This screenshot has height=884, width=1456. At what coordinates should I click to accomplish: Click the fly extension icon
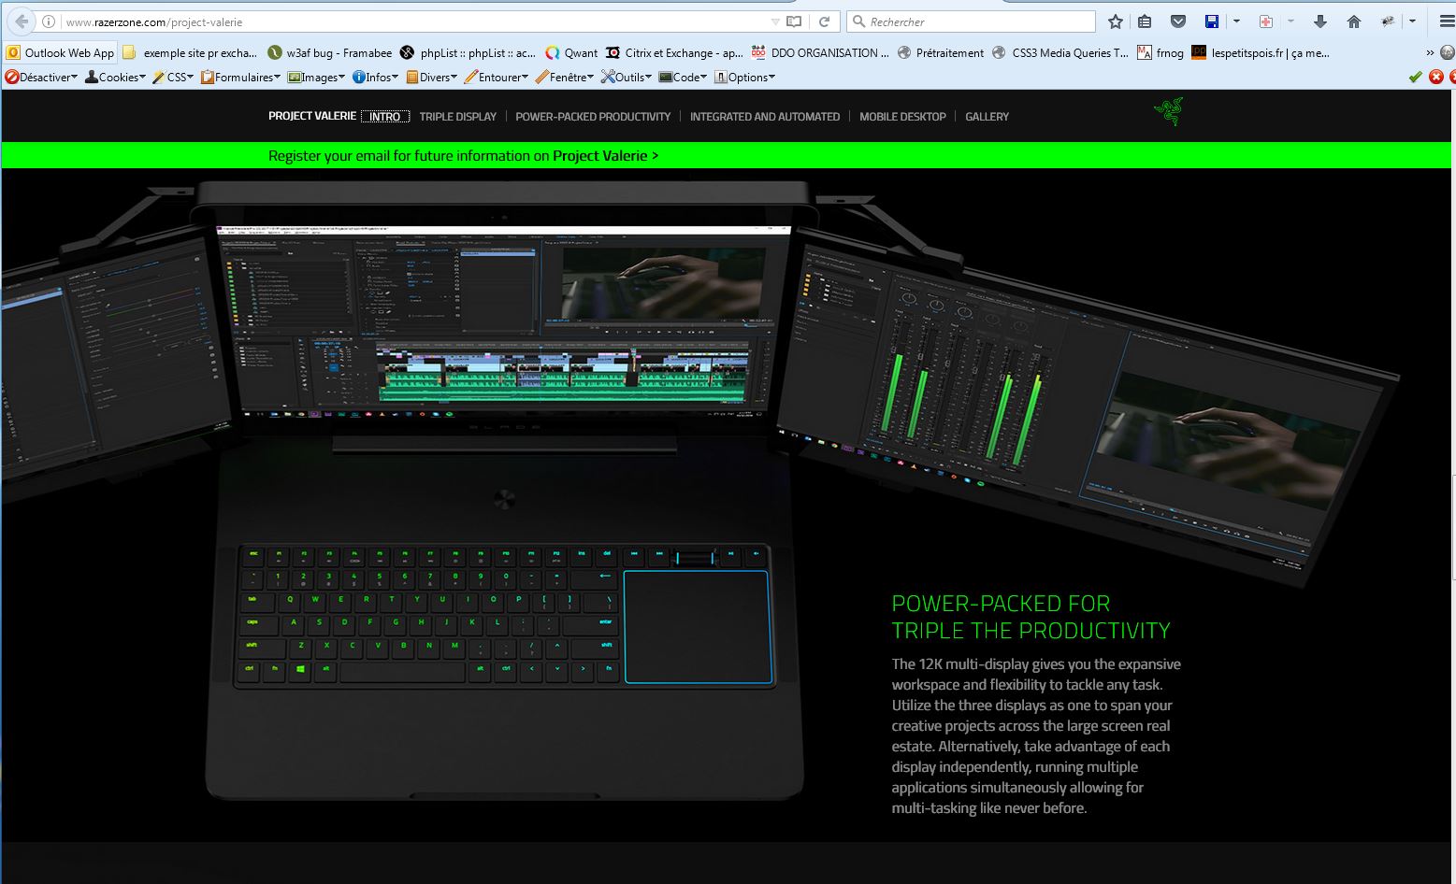pos(1389,21)
